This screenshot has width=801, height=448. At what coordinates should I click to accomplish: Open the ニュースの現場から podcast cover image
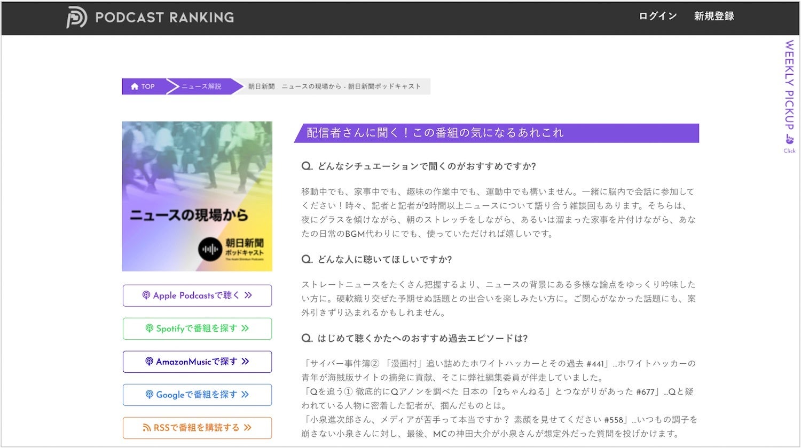tap(197, 196)
